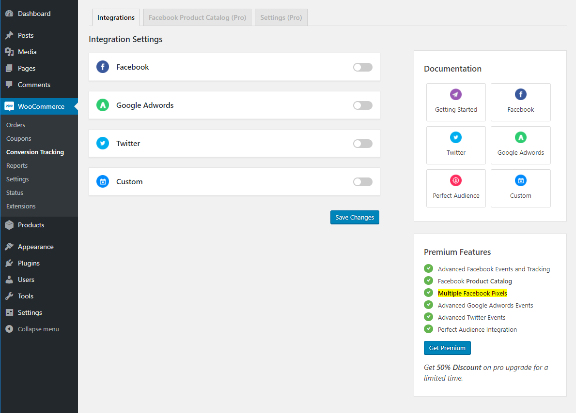Open Conversion Tracking submenu item

click(35, 152)
